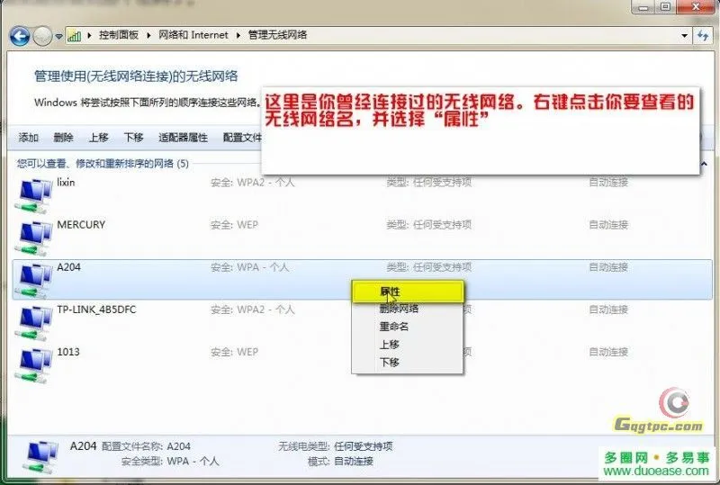Select the 管理无线网络 breadcrumb
Screen dimensions: 720x485
[x=277, y=35]
